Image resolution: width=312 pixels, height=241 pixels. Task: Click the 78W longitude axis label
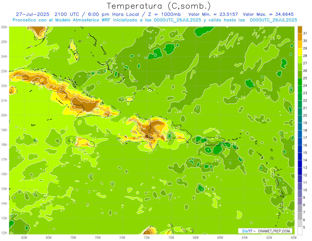point(73,237)
